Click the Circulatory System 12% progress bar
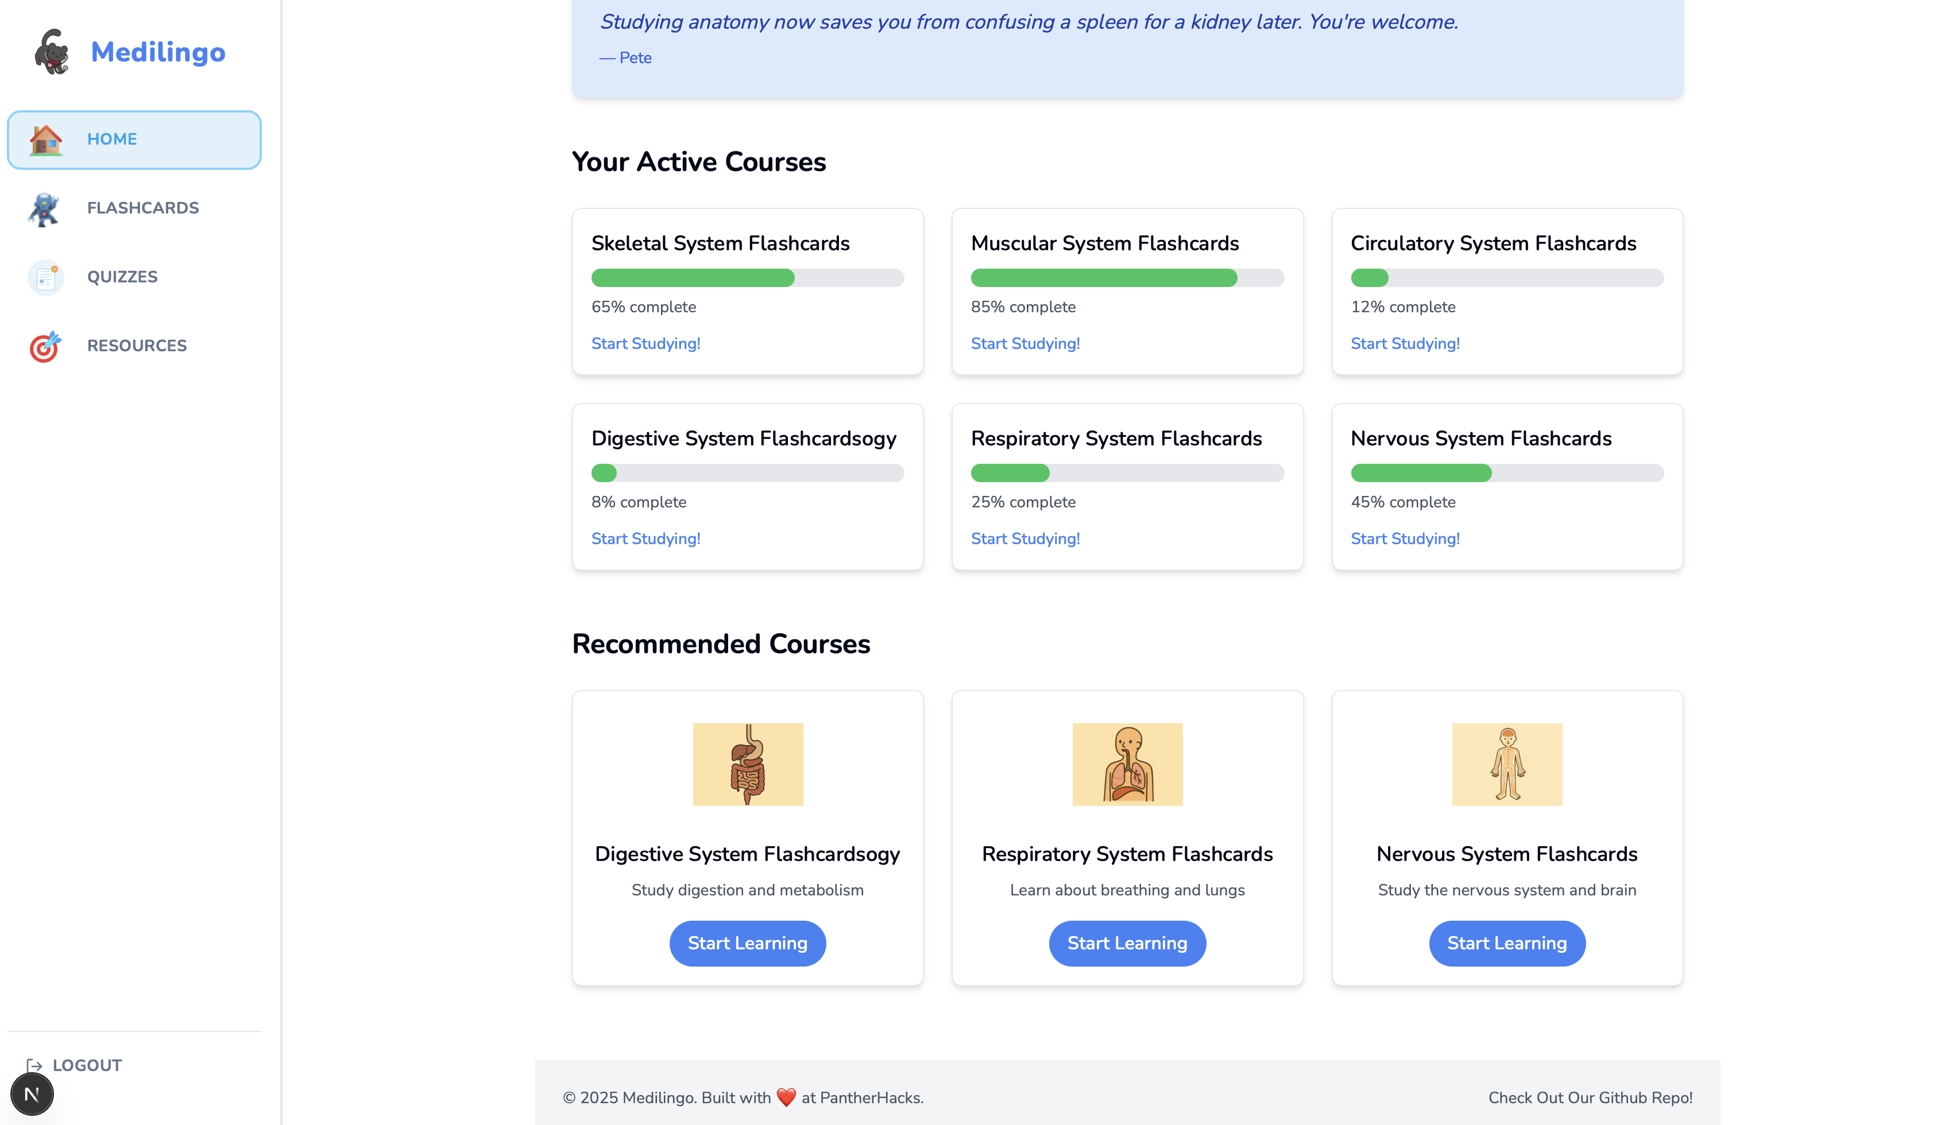 coord(1506,278)
